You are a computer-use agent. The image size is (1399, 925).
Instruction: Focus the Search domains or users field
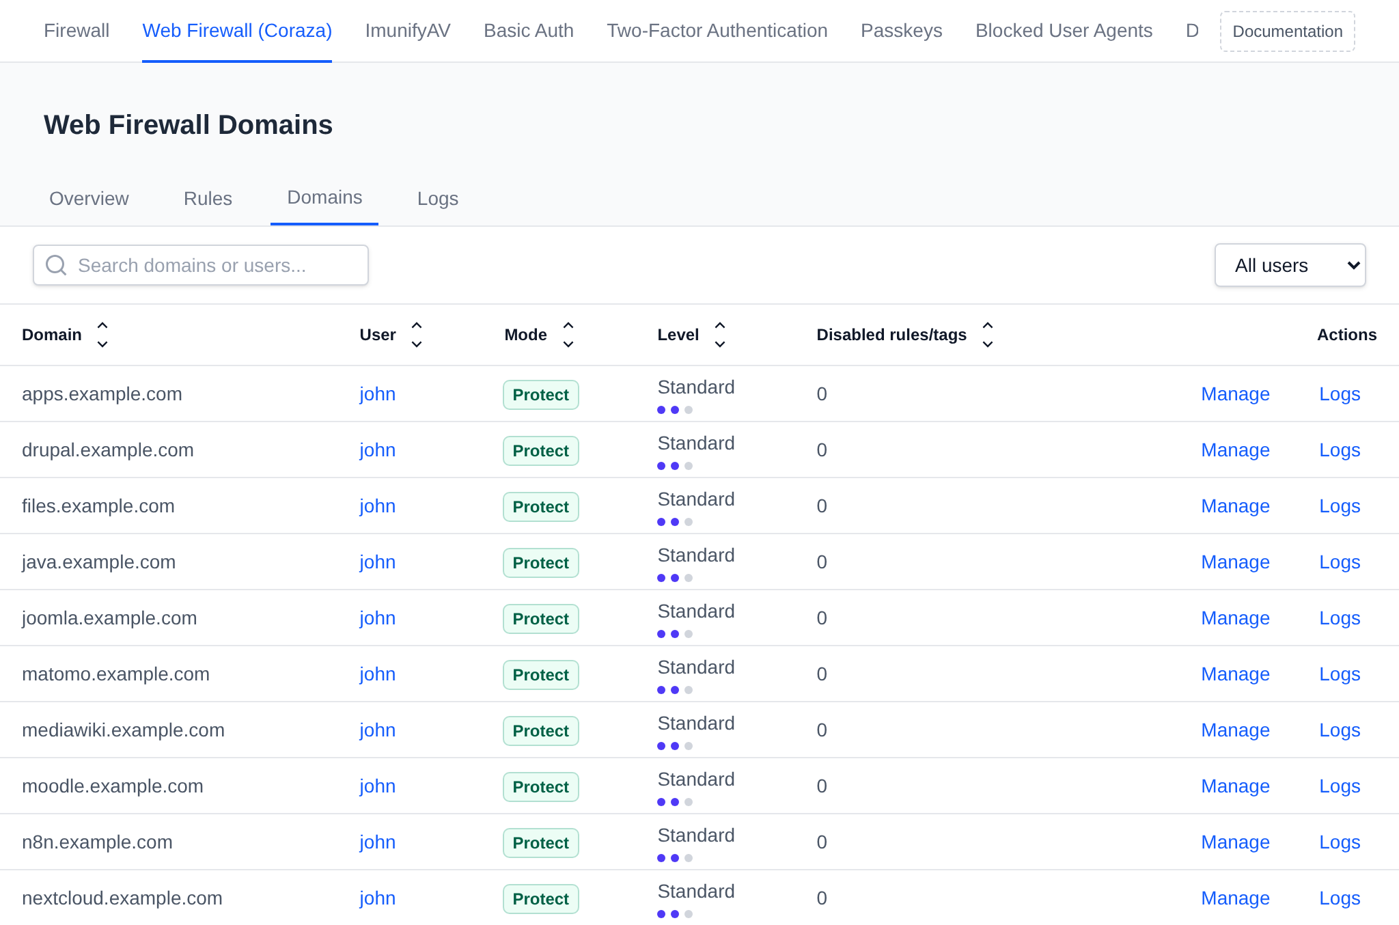(201, 265)
